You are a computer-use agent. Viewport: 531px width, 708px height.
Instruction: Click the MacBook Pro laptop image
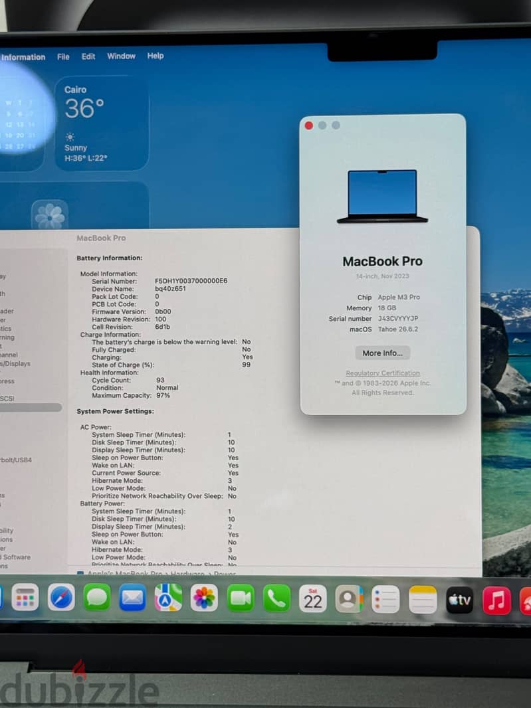click(x=382, y=197)
